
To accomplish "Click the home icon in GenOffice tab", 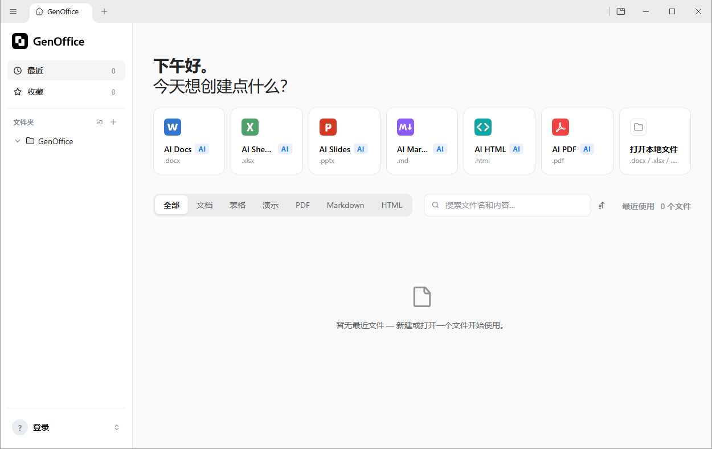I will tap(39, 11).
